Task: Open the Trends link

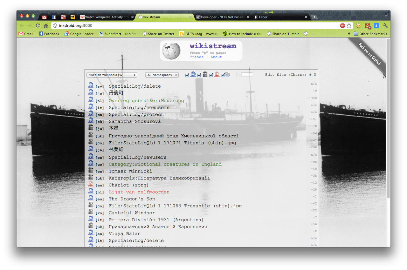Action: pos(197,57)
